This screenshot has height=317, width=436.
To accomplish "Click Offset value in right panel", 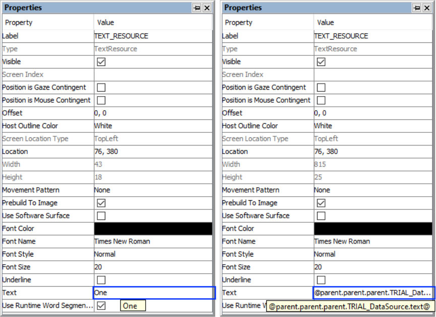I will pos(373,113).
